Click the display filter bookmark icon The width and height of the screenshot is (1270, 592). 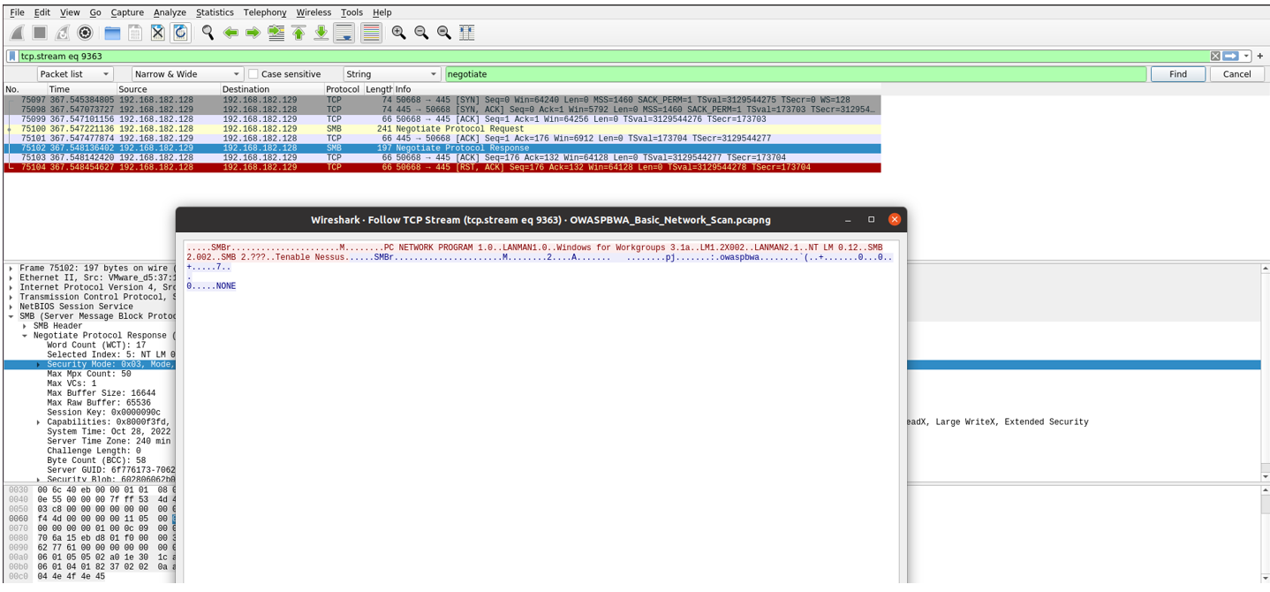pos(12,56)
